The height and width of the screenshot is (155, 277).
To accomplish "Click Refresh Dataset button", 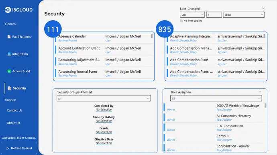I will 19,148.
